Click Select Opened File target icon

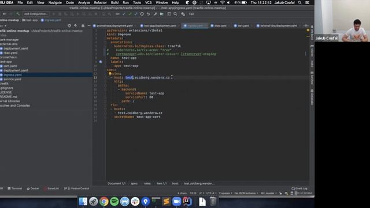click(69, 25)
